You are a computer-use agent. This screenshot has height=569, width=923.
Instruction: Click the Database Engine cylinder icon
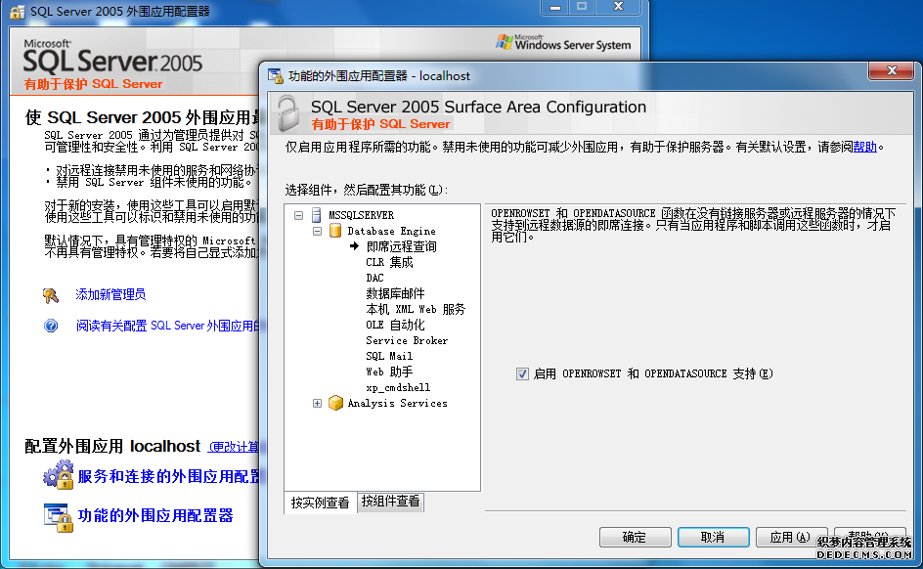(335, 231)
